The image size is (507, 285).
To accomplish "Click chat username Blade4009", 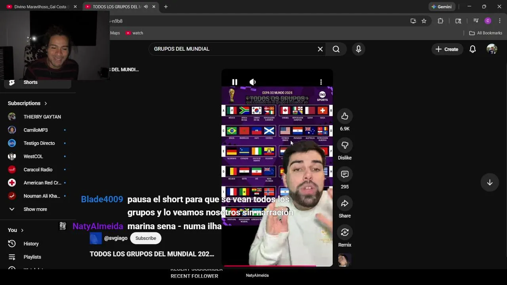I will (102, 199).
